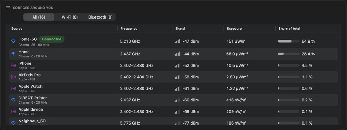The width and height of the screenshot is (347, 130).
Task: Click the 0.2 % share bar for DIRECT-Printer
Action: tap(289, 100)
